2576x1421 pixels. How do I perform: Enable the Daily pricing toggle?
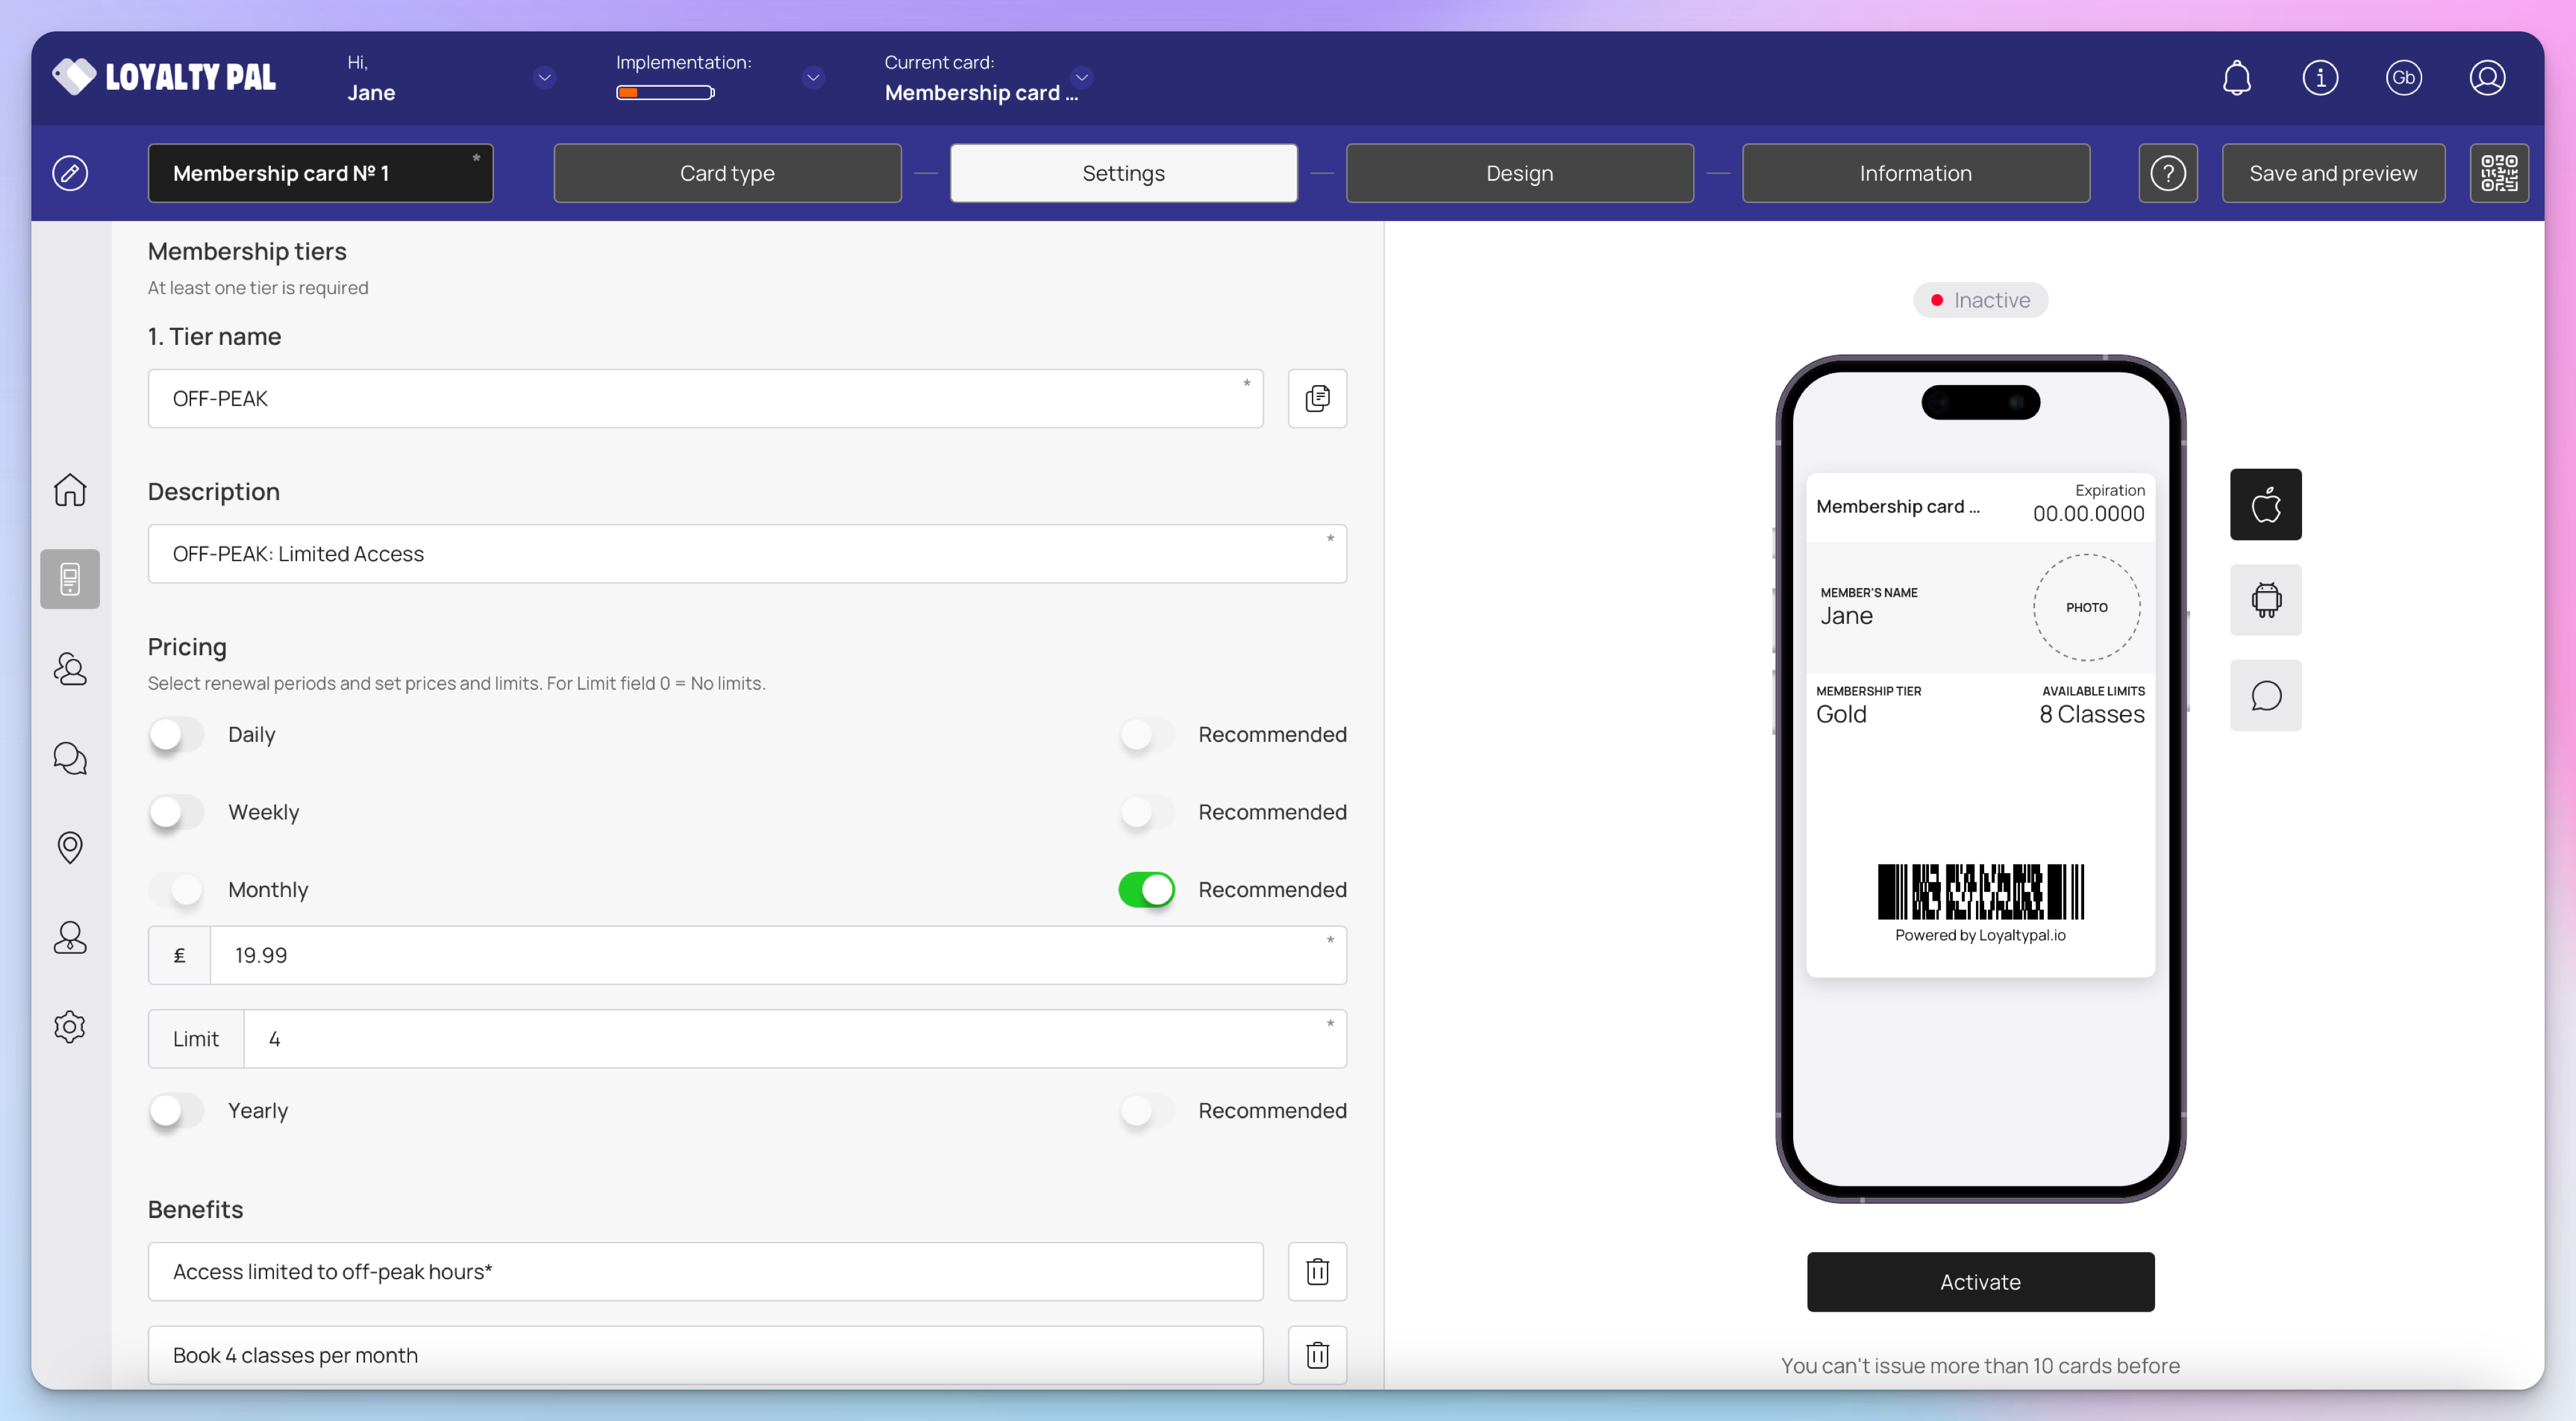click(x=176, y=735)
